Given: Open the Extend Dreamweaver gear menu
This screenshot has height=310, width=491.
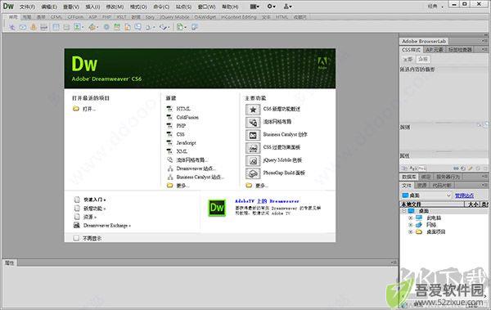Looking at the screenshot, I should [x=271, y=7].
